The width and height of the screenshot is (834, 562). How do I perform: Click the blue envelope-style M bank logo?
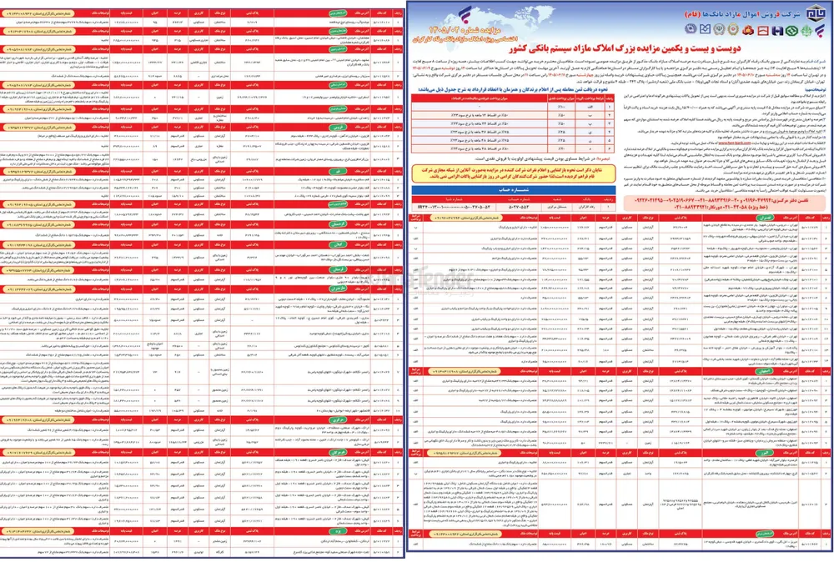tap(706, 30)
